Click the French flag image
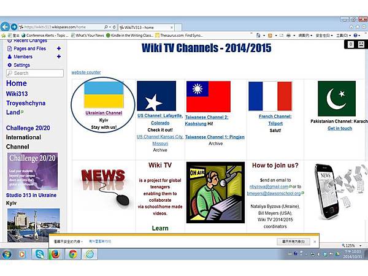 270,96
